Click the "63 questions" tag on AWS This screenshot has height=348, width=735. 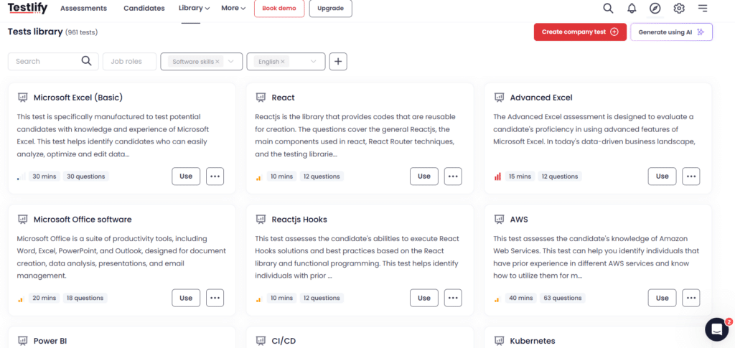[563, 298]
